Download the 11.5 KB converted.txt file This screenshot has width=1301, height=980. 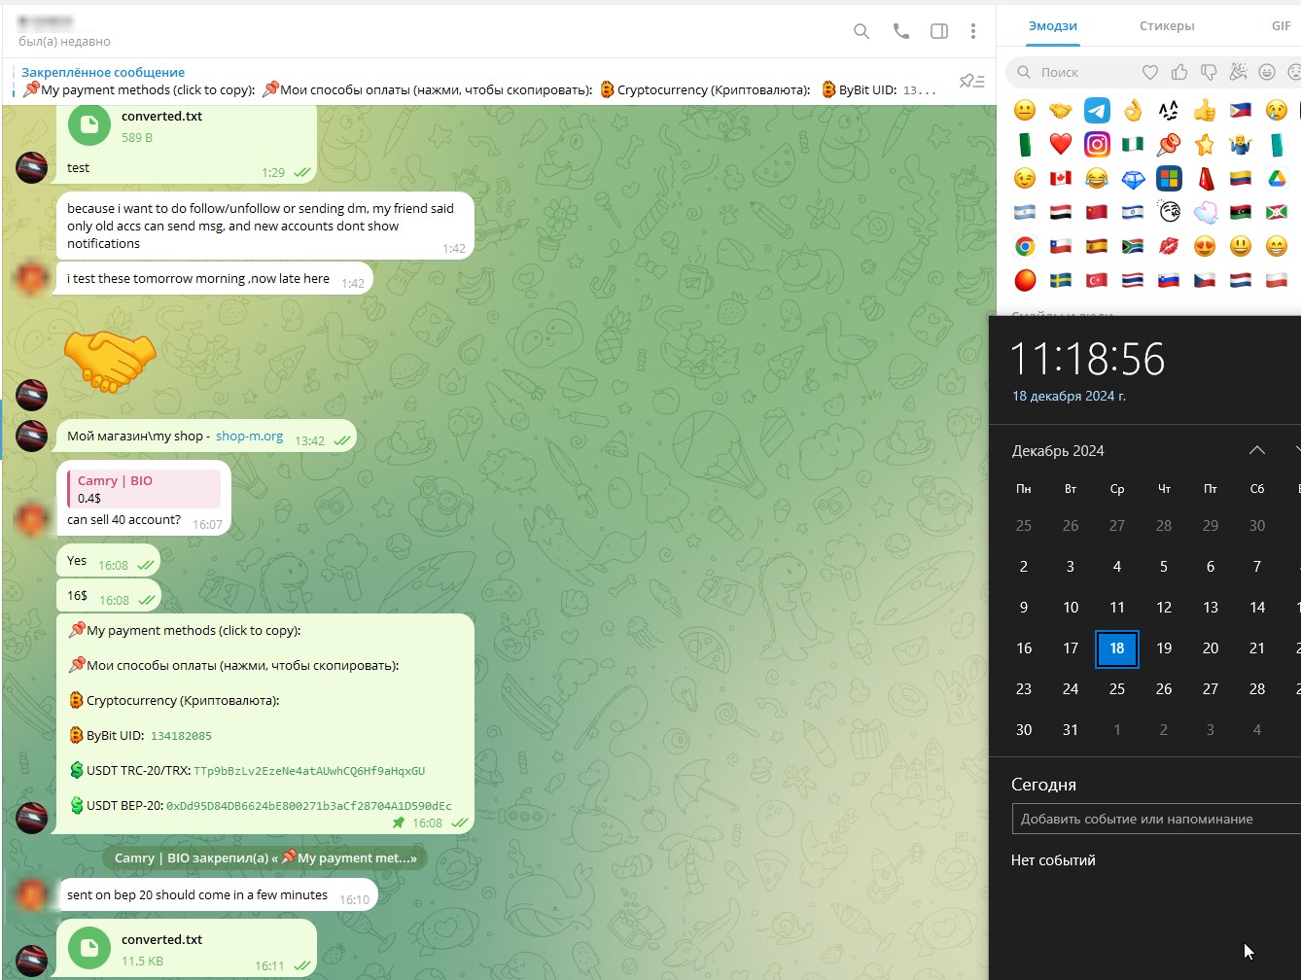click(x=89, y=948)
